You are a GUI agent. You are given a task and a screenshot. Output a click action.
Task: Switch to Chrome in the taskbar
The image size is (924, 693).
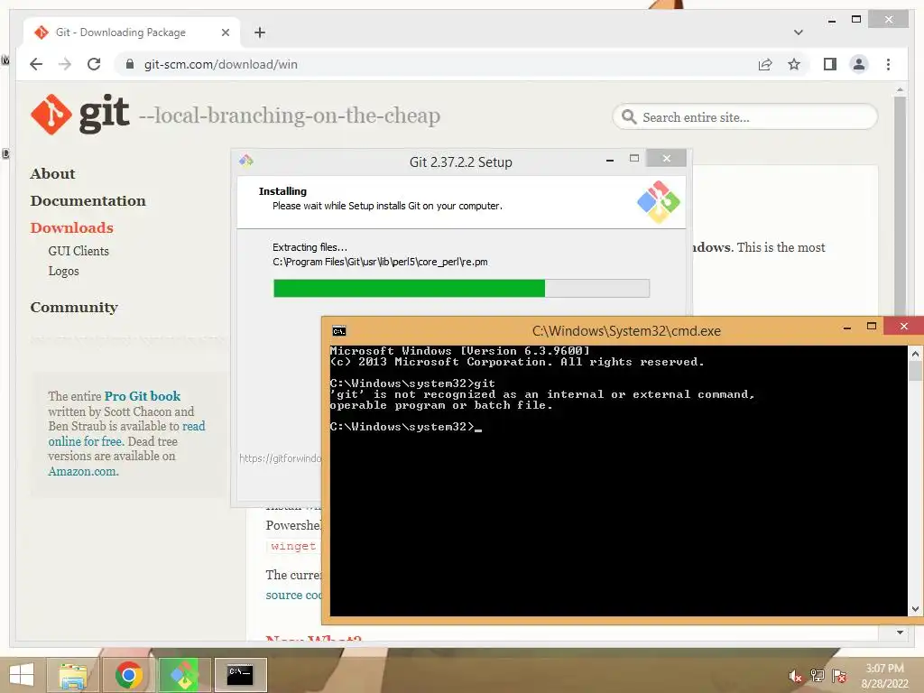(x=128, y=675)
